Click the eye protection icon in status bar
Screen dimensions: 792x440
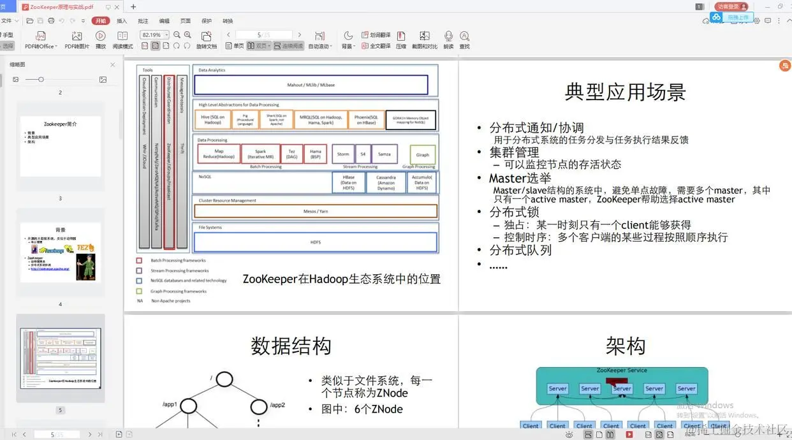pyautogui.click(x=569, y=434)
